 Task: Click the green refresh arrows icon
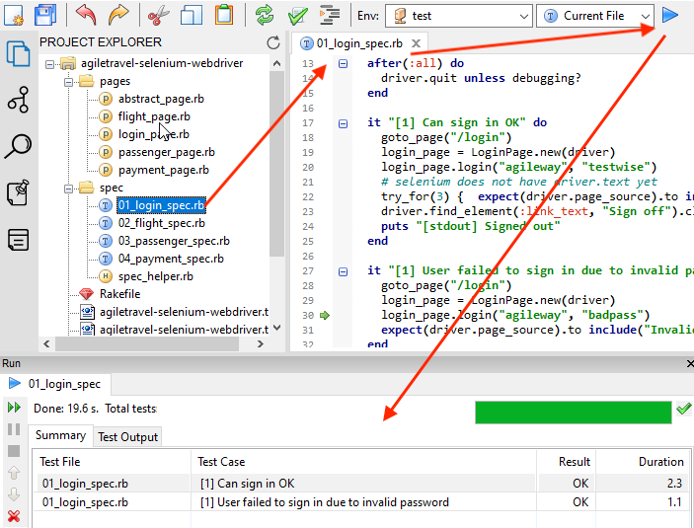click(265, 15)
